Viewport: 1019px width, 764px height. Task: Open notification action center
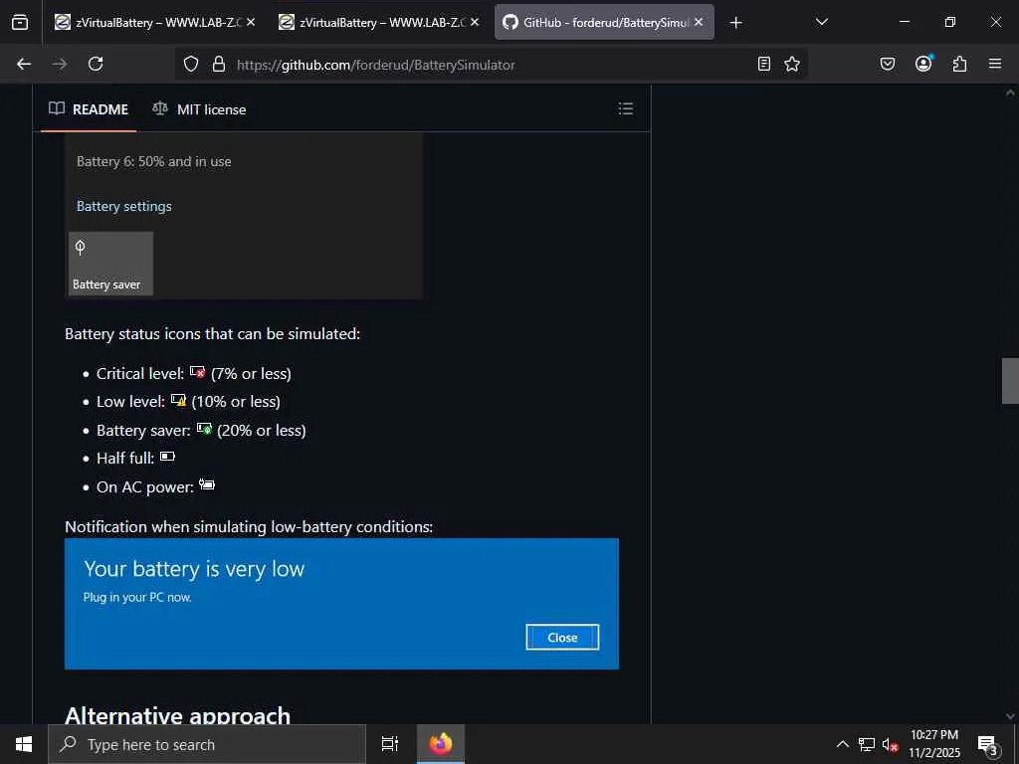pyautogui.click(x=988, y=744)
